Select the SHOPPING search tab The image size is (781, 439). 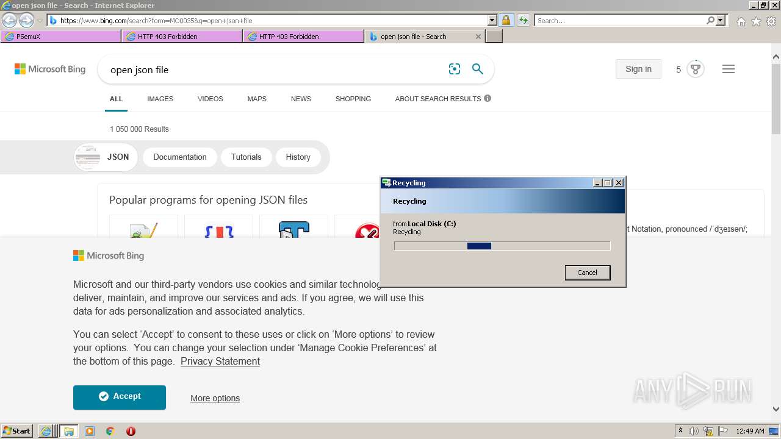tap(353, 99)
